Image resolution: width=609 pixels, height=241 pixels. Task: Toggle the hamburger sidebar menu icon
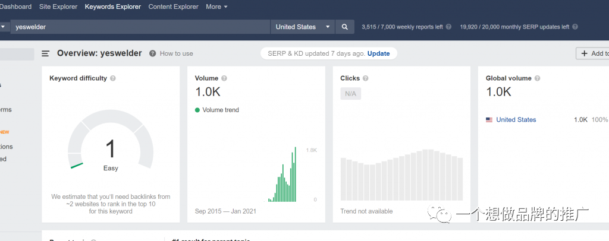pyautogui.click(x=46, y=53)
